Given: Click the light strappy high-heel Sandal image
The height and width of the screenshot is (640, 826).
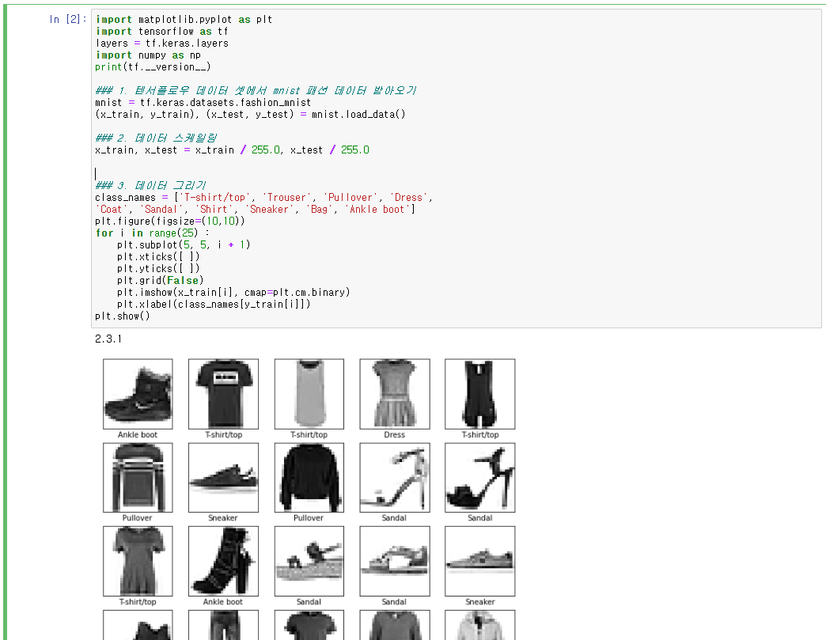Looking at the screenshot, I should tap(395, 478).
